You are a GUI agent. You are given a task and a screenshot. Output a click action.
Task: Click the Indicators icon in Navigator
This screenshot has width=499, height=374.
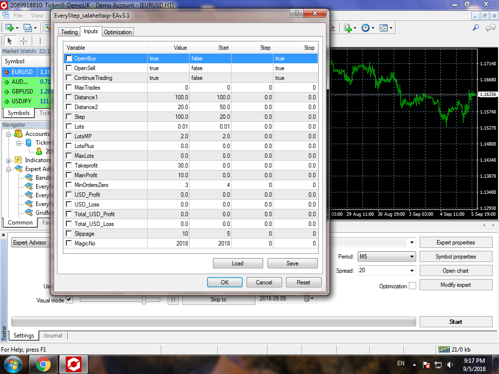[19, 160]
